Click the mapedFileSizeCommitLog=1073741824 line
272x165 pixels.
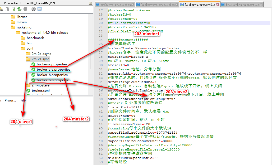point(142,133)
